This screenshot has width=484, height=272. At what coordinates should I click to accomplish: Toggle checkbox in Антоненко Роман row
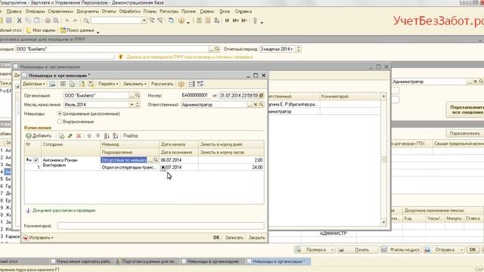pos(36,160)
